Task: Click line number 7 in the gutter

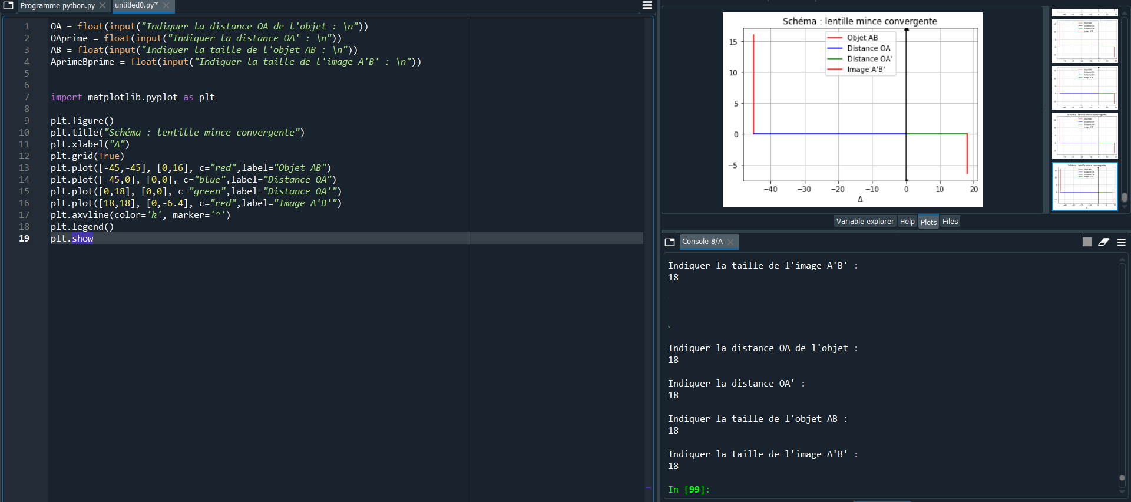Action: click(x=27, y=97)
